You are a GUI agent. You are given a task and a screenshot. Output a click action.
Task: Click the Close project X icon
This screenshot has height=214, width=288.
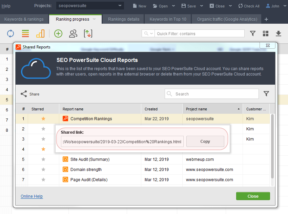(211, 6)
